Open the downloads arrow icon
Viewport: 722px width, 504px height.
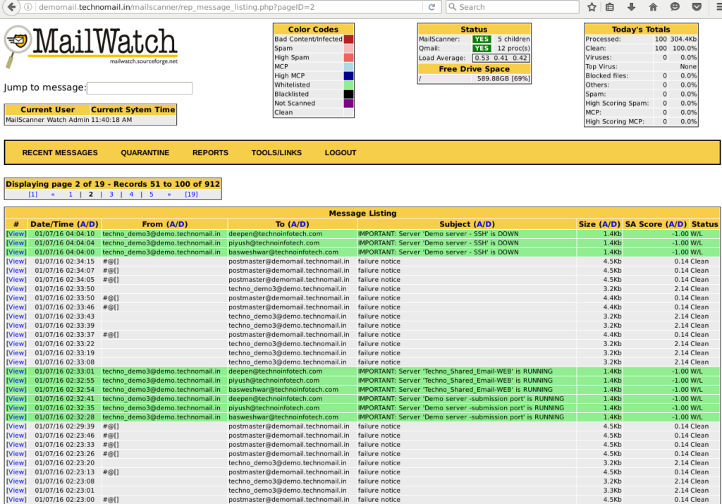point(631,7)
